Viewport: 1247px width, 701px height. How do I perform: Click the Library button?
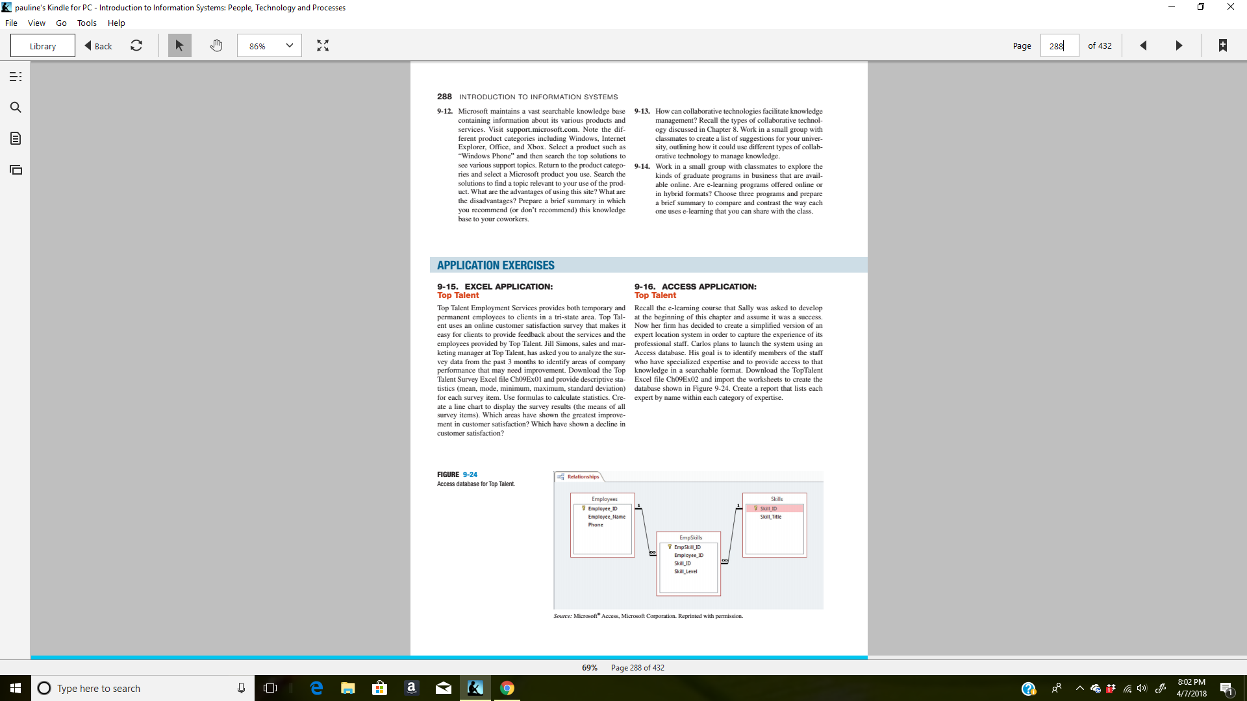43,46
